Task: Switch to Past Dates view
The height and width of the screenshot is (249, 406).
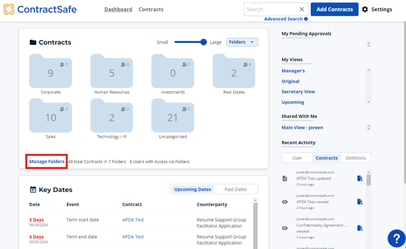Action: [236, 190]
